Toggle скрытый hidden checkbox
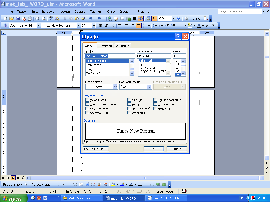The image size is (270, 202). [x=155, y=109]
